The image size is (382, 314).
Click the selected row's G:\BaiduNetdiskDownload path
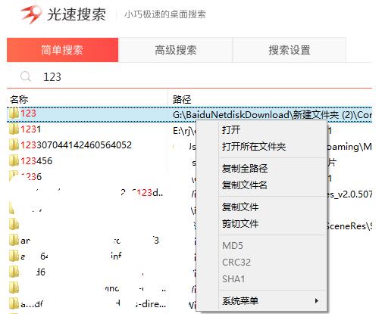[x=272, y=115]
